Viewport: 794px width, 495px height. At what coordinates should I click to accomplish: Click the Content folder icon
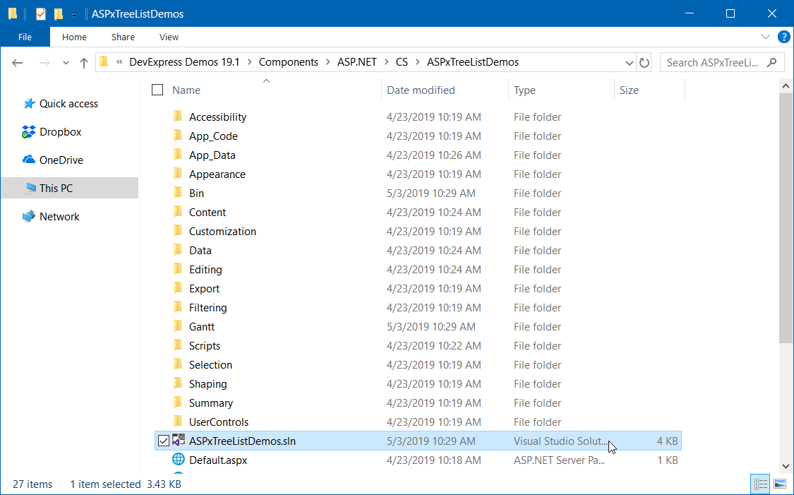178,212
